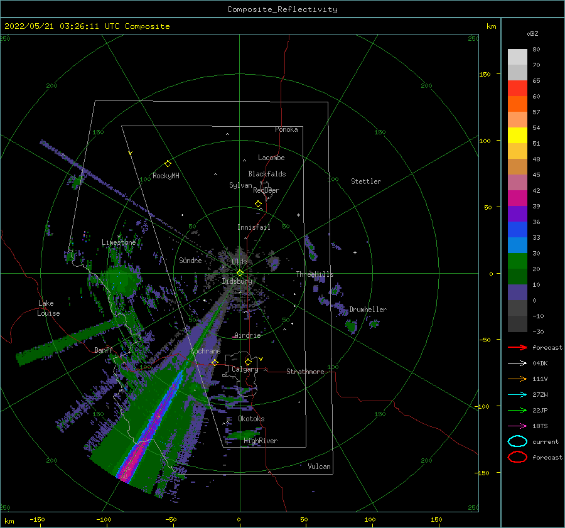Select the orange 57–60 dBZ color band

517,104
